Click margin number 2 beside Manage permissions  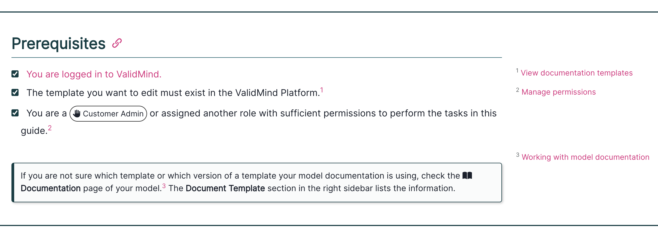tap(518, 90)
